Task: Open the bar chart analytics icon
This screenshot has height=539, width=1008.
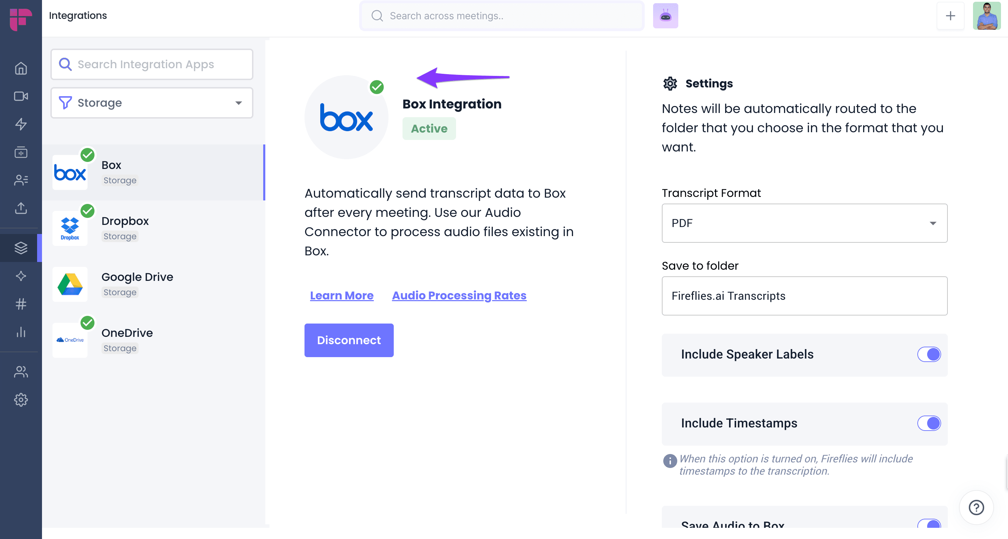Action: pyautogui.click(x=21, y=332)
